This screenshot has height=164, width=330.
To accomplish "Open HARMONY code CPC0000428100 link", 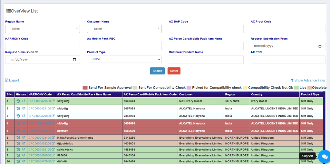I will click(x=40, y=150).
